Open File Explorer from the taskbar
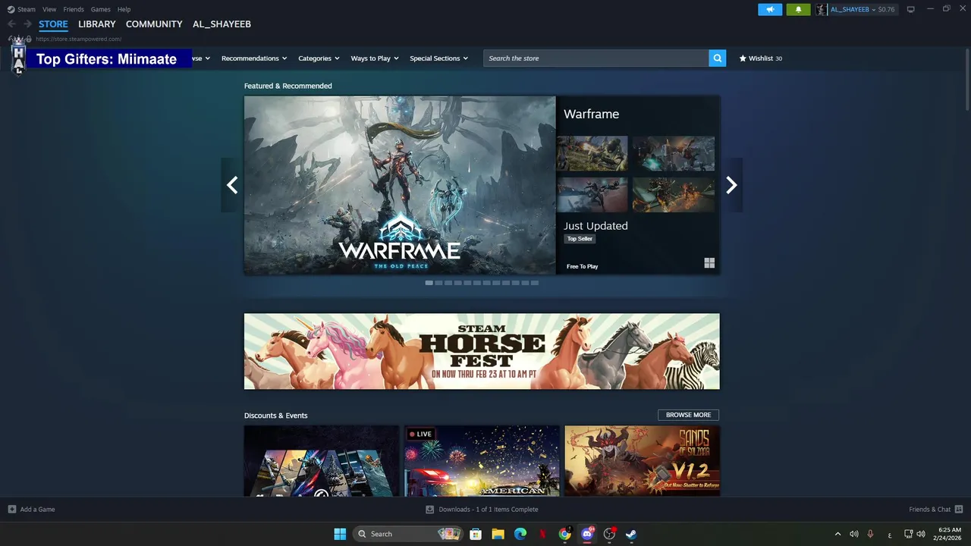 pyautogui.click(x=498, y=534)
